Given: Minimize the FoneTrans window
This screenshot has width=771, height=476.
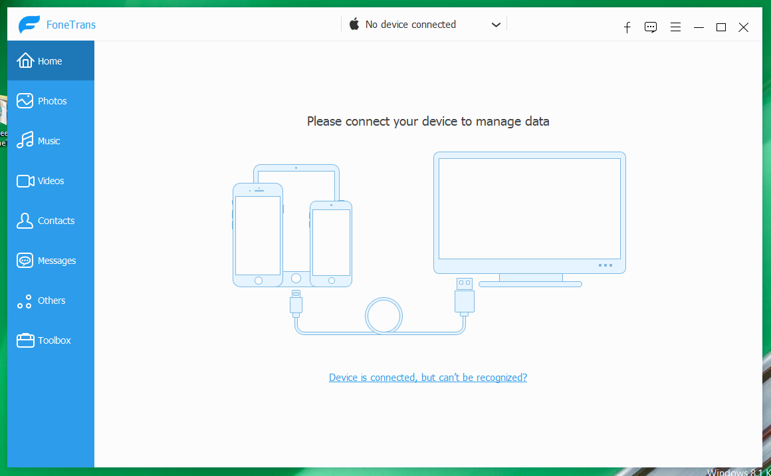Looking at the screenshot, I should pos(699,27).
